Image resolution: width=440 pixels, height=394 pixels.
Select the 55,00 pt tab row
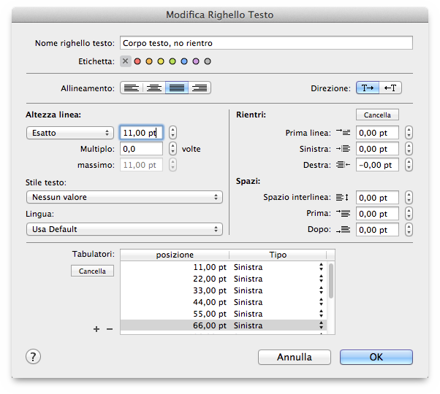tap(224, 314)
